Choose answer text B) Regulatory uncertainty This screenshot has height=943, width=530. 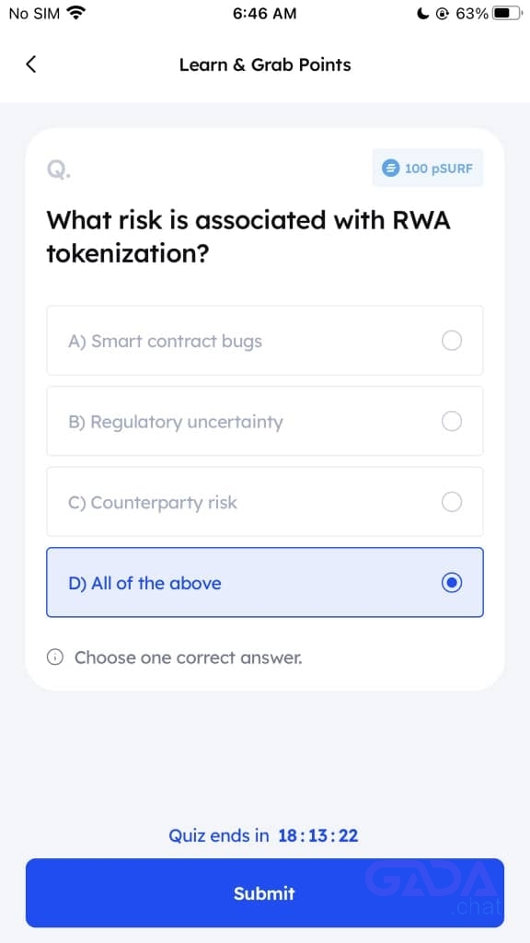click(176, 422)
